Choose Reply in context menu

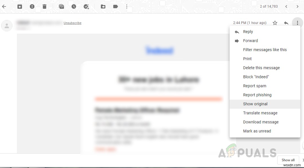tap(265, 32)
